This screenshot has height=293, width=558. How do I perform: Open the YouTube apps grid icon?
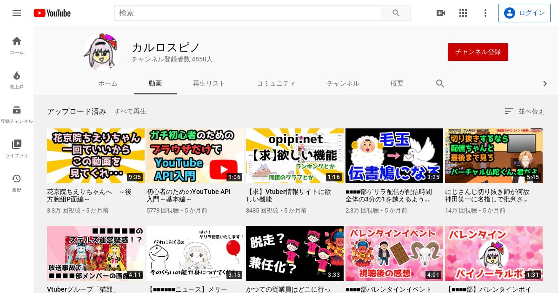pyautogui.click(x=463, y=13)
